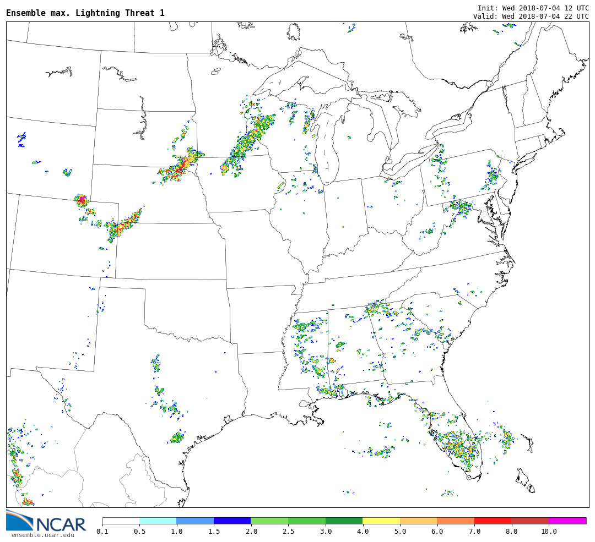Select the magenta color swatch above 10.0
Screen dimensions: 595x542
coord(567,521)
